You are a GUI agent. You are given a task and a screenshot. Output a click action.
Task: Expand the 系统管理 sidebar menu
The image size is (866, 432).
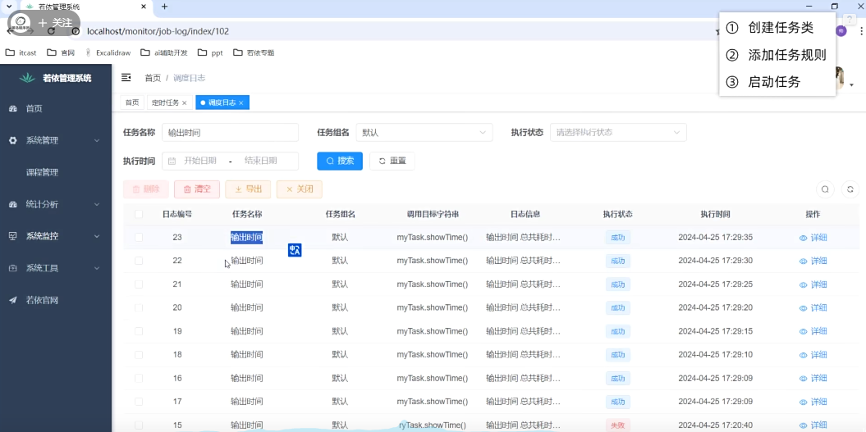click(x=56, y=141)
